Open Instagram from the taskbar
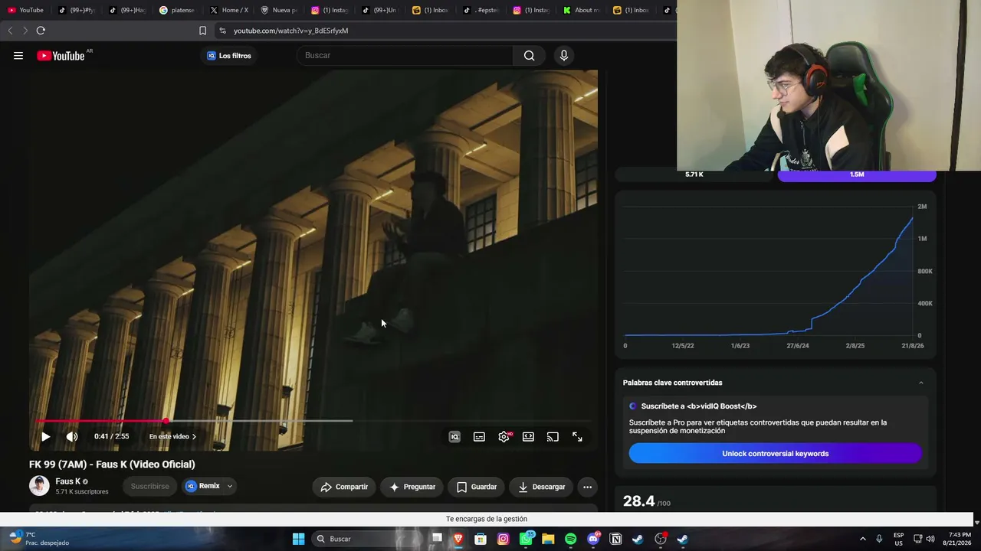 pyautogui.click(x=503, y=539)
